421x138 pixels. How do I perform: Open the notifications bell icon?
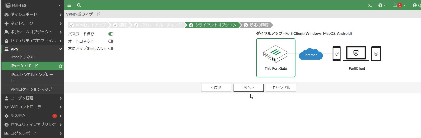395,5
